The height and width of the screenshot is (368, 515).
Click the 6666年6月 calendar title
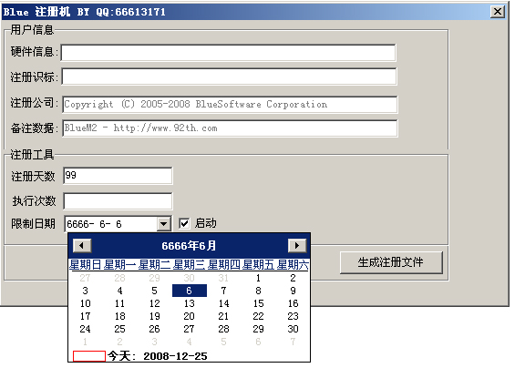189,246
